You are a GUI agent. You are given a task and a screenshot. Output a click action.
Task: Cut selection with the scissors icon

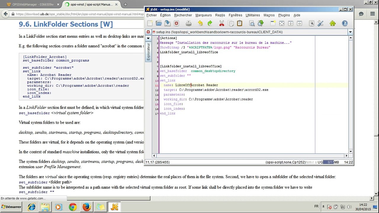point(221,23)
